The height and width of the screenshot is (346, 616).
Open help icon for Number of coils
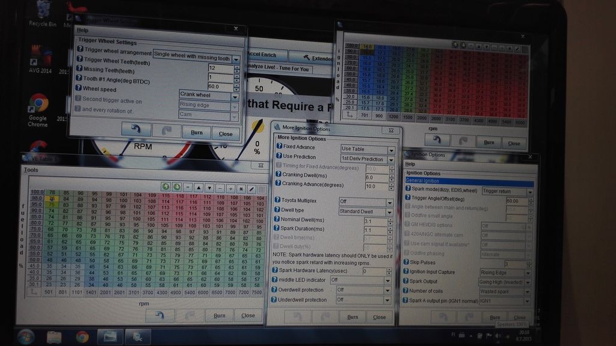(x=406, y=291)
